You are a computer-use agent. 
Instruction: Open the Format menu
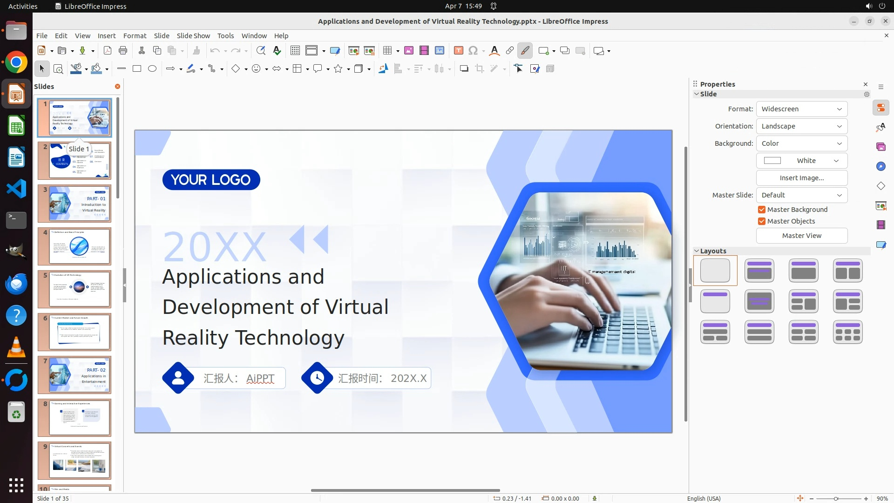click(x=135, y=35)
